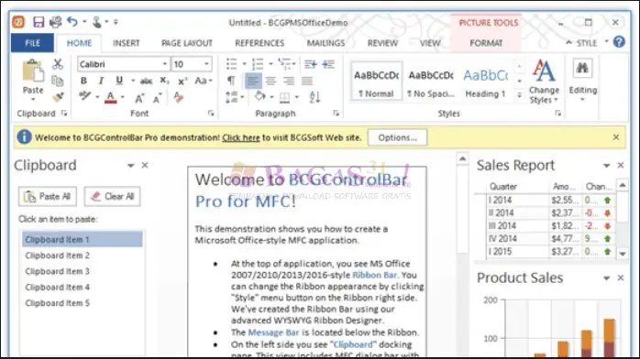
Task: Click the Paste clipboard icon
Action: [33, 71]
